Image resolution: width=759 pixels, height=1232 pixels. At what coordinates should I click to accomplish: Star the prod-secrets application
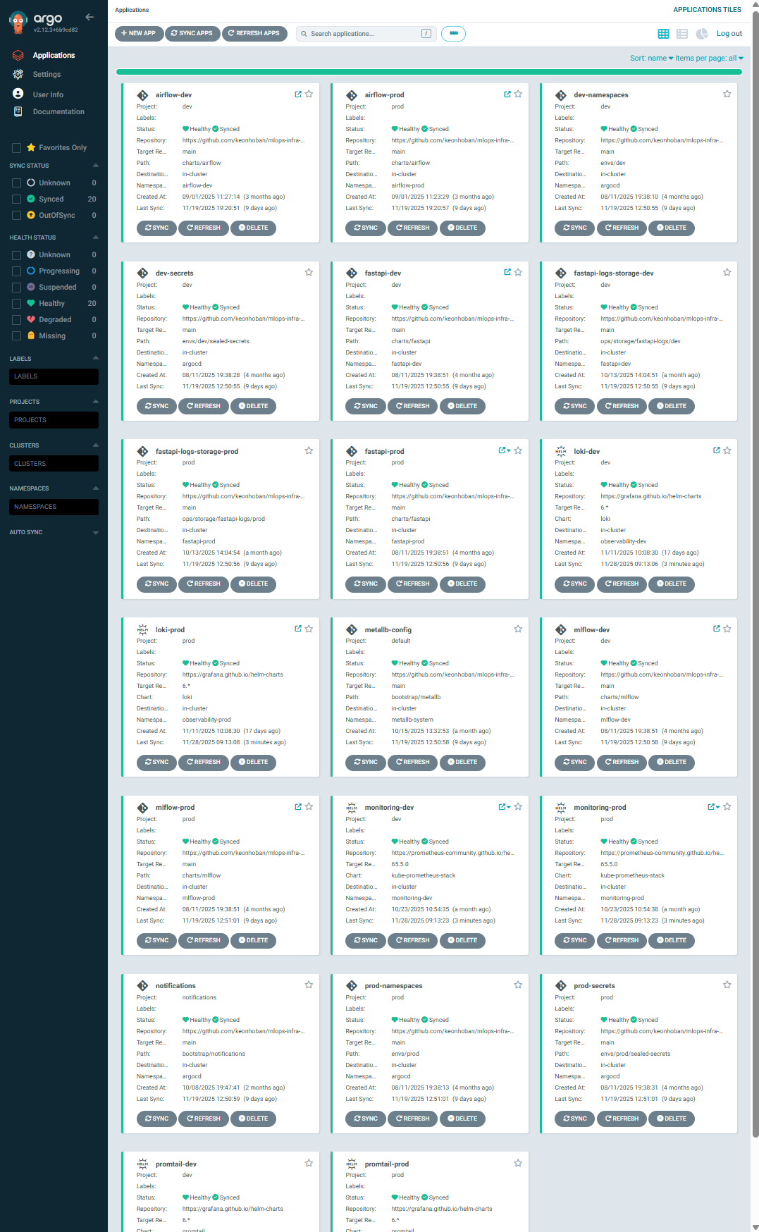pyautogui.click(x=727, y=985)
